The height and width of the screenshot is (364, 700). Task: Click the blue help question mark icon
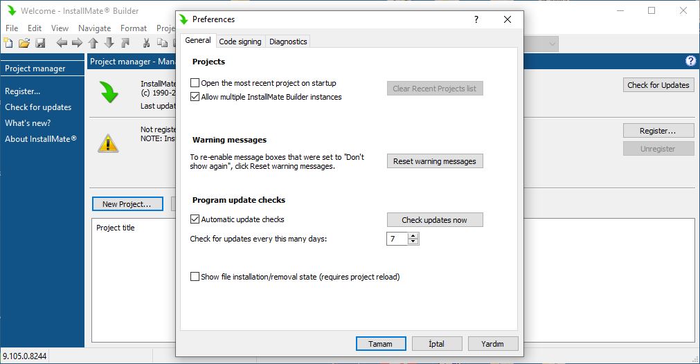coord(690,61)
